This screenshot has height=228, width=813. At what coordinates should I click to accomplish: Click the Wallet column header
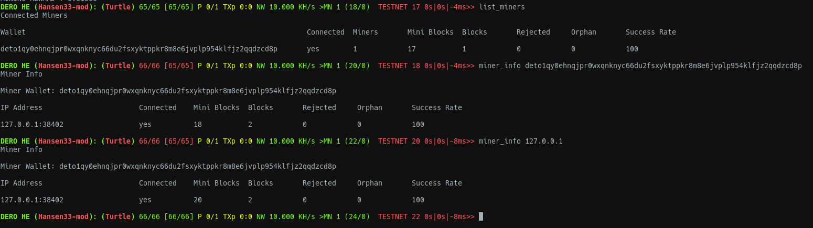click(13, 32)
